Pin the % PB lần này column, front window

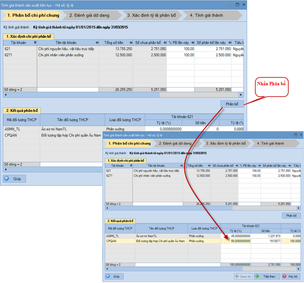pos(259,166)
